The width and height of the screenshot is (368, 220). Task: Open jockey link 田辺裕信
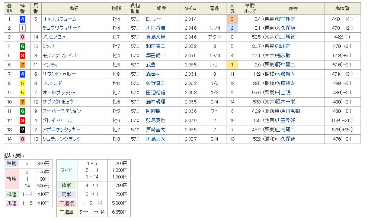(x=156, y=93)
